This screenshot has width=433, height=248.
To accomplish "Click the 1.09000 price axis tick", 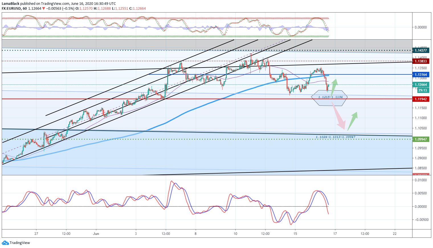I will (421, 158).
